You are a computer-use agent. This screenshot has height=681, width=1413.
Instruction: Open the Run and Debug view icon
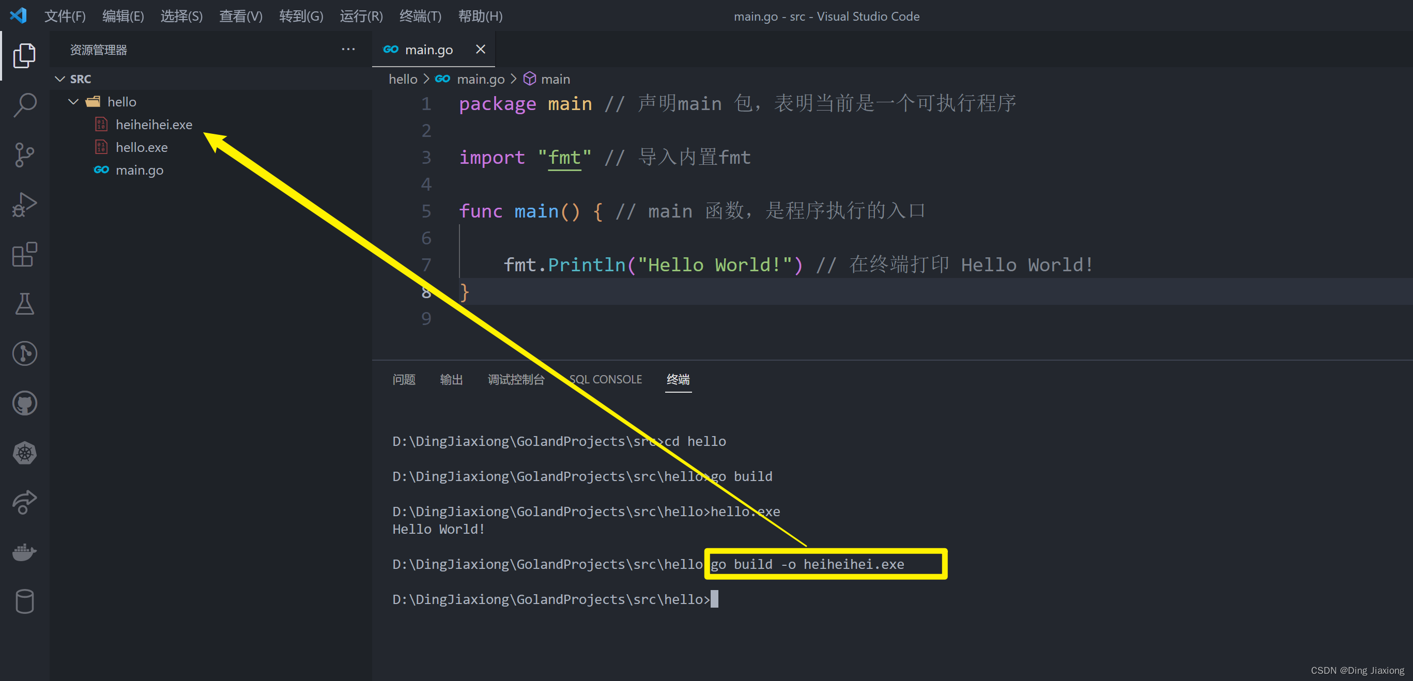[x=24, y=205]
